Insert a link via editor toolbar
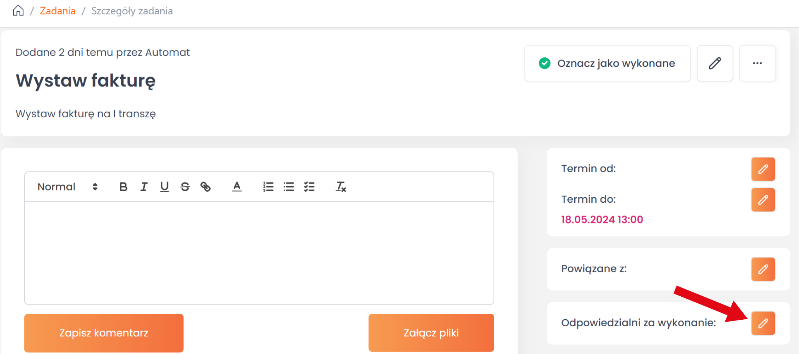The height and width of the screenshot is (354, 799). [206, 187]
